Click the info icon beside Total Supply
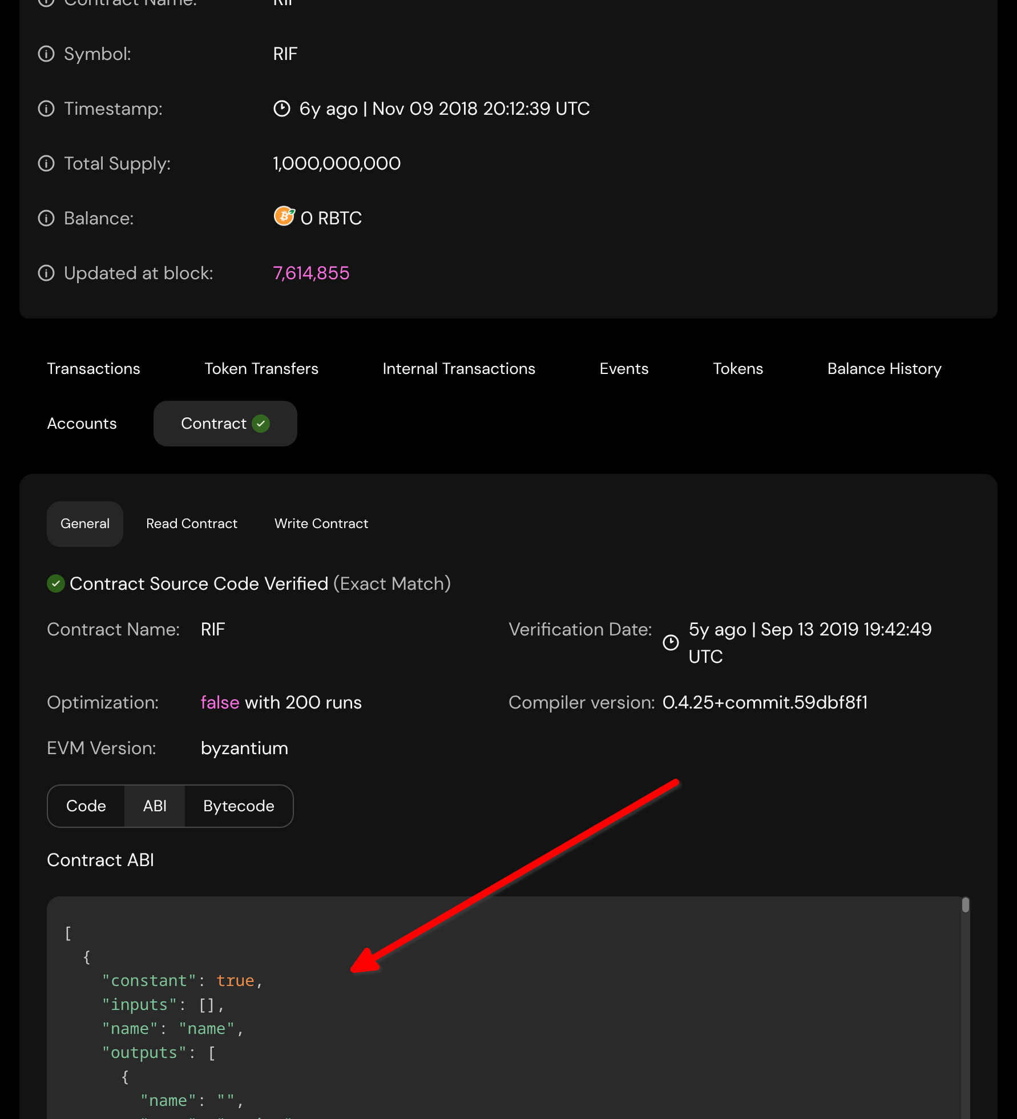This screenshot has width=1017, height=1119. [x=46, y=163]
